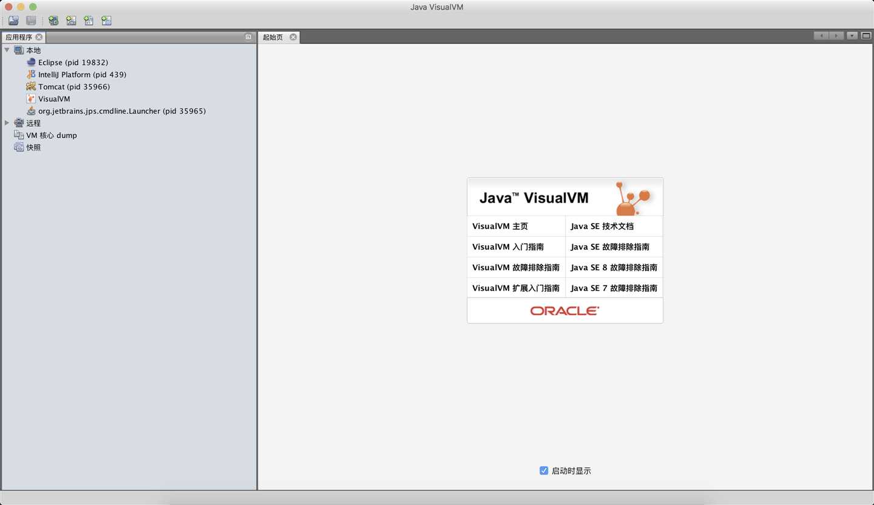Click the IntelliJ Platform icon in tree

31,74
